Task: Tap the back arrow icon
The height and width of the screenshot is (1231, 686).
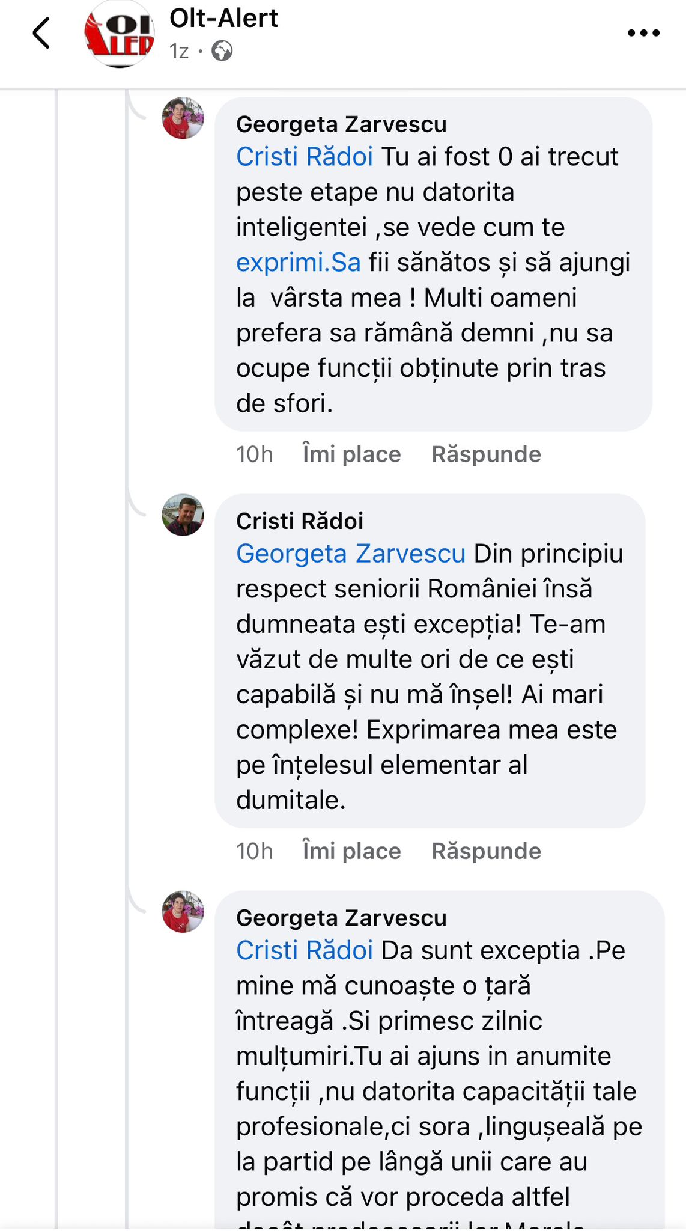Action: tap(41, 32)
